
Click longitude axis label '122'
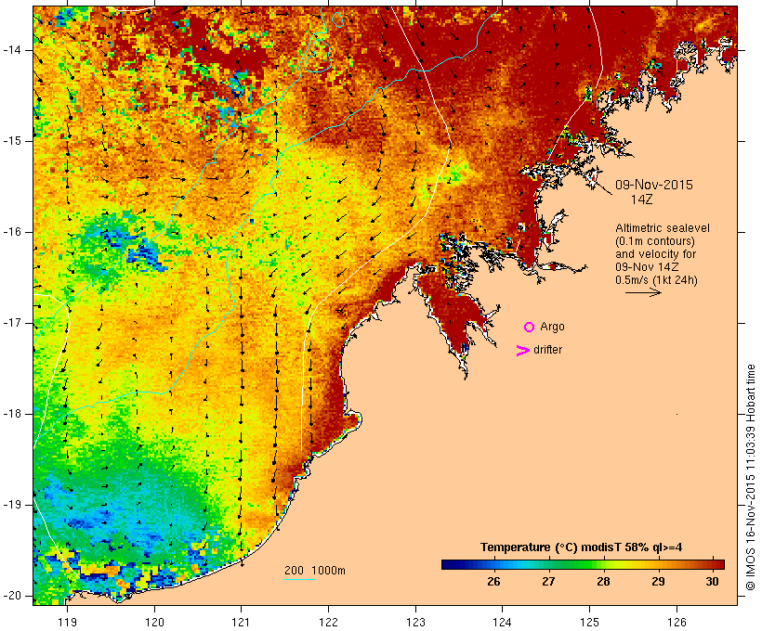[328, 622]
